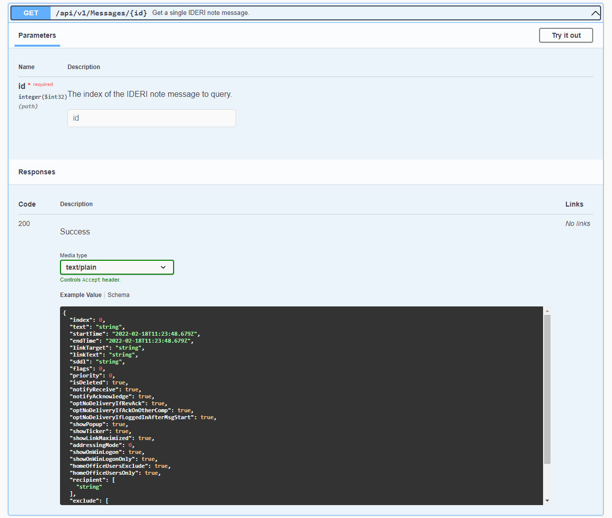Screen dimensions: 612x518
Task: Click 'The index of the IDERI note message' description
Action: [150, 94]
